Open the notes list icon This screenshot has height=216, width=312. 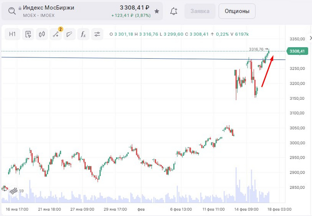(x=28, y=34)
